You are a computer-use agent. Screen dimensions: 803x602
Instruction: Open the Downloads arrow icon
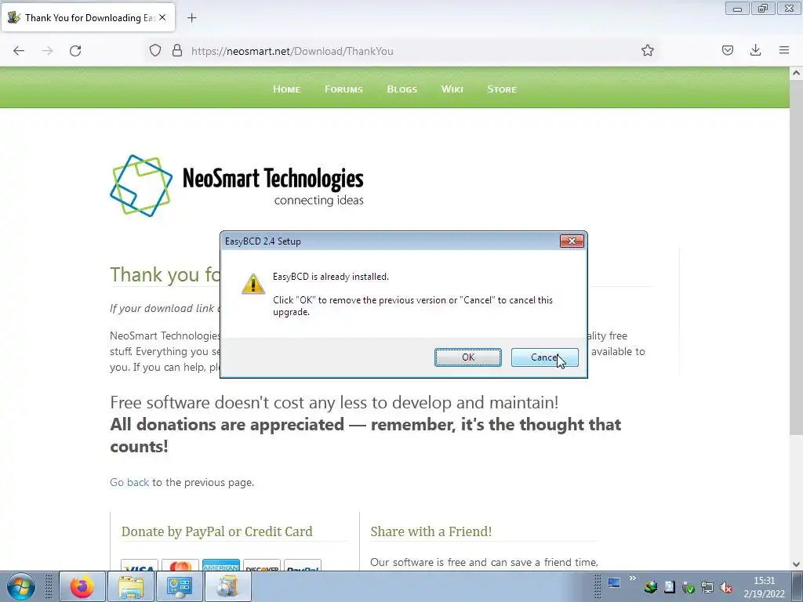pos(755,50)
